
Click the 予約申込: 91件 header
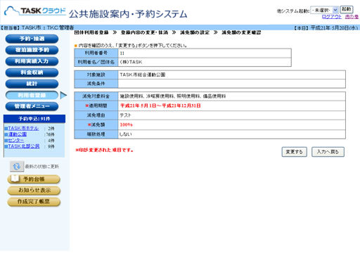34,119
